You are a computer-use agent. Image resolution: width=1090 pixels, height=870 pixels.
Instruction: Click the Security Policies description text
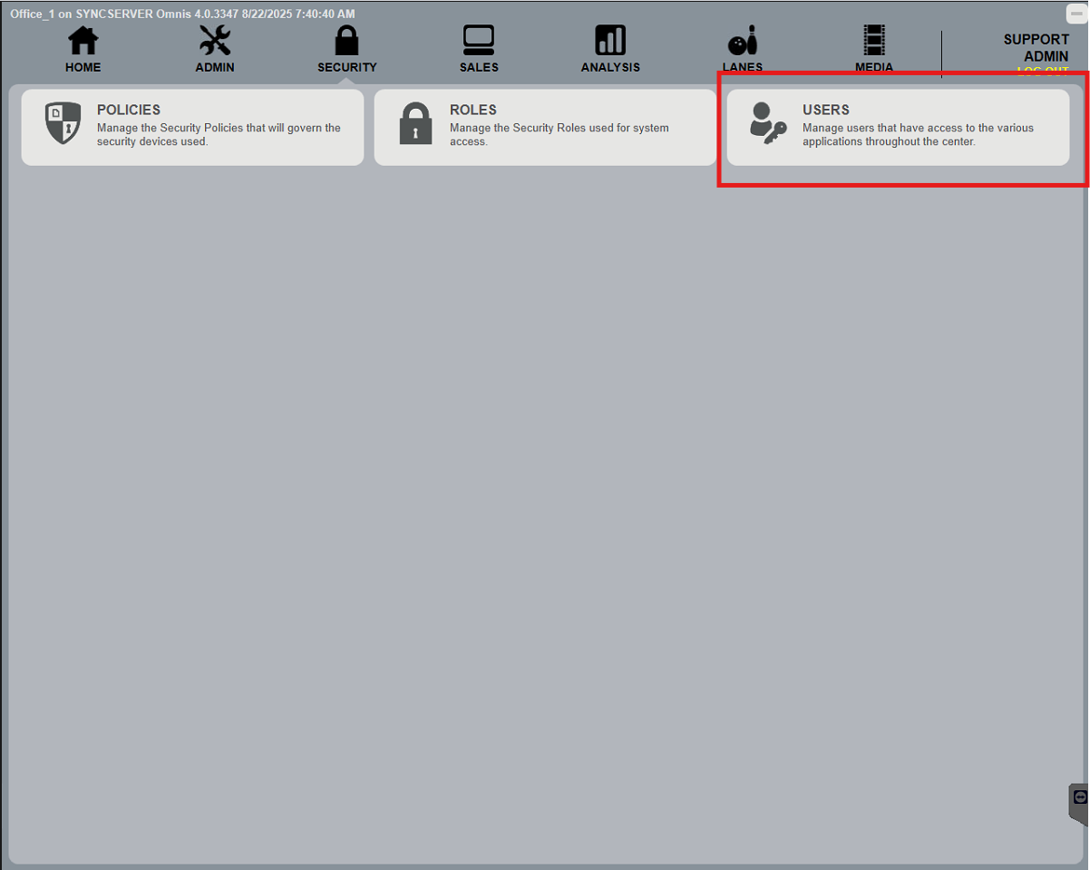[219, 135]
